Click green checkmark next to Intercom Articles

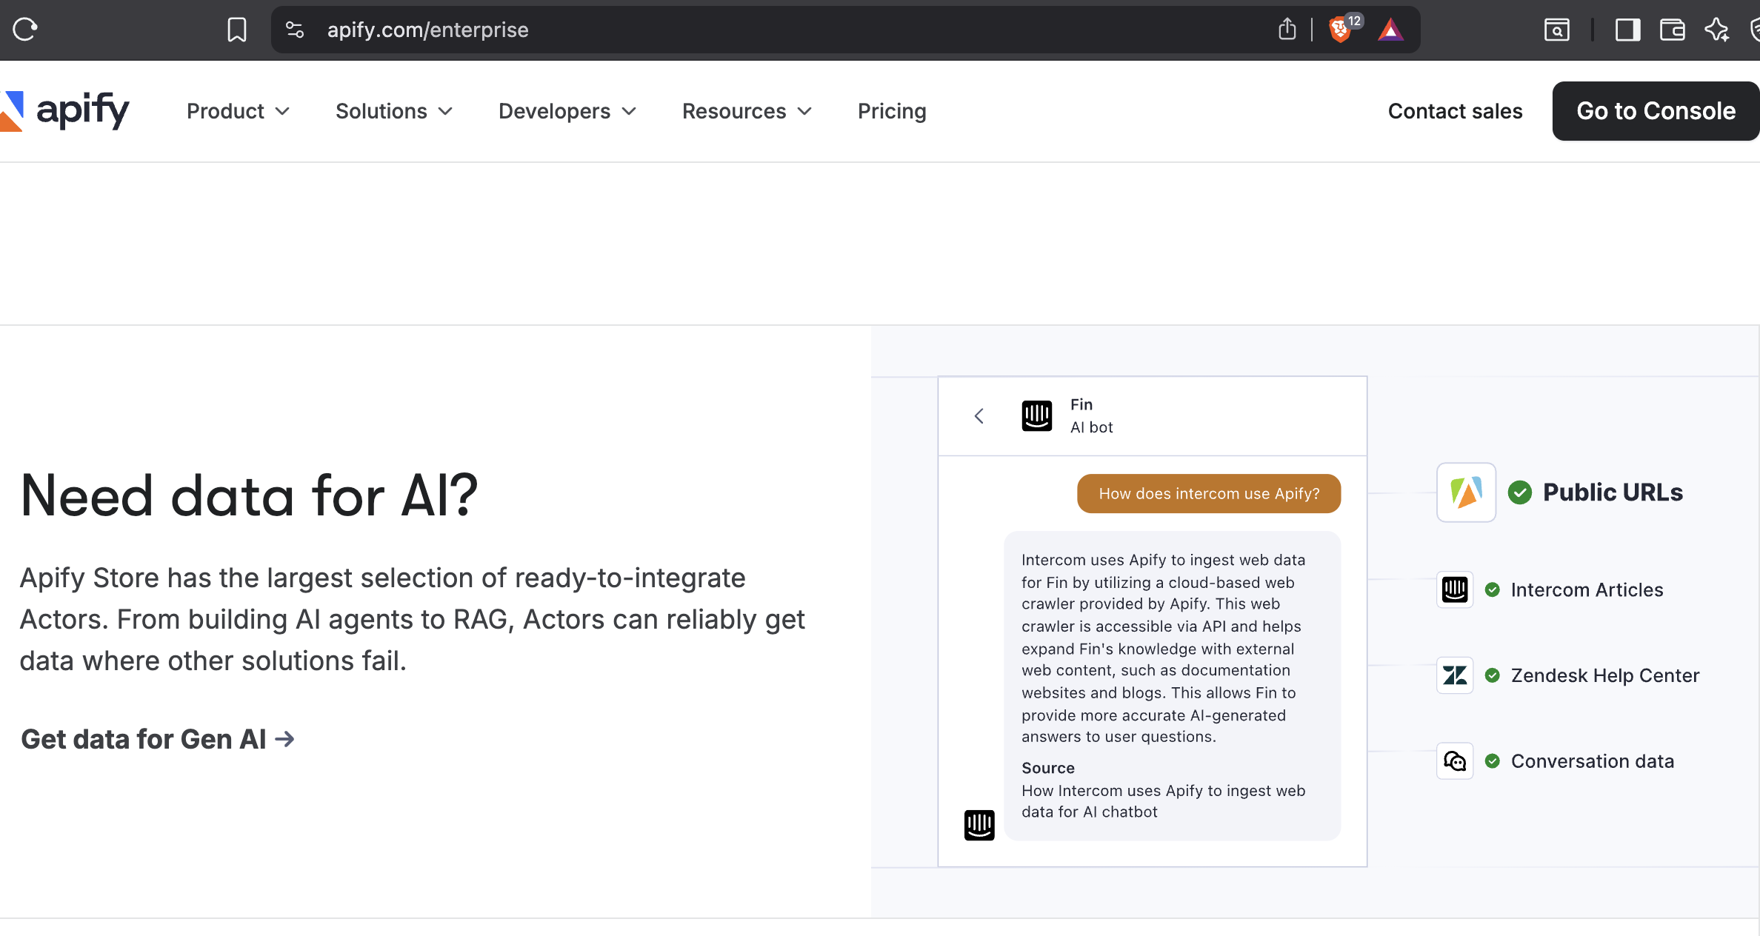(x=1493, y=589)
